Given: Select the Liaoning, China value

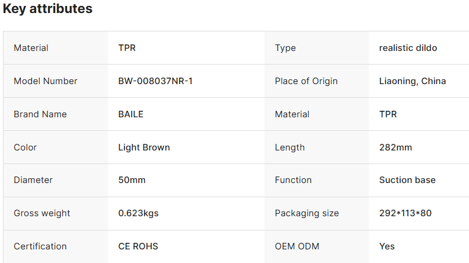Looking at the screenshot, I should [x=412, y=81].
